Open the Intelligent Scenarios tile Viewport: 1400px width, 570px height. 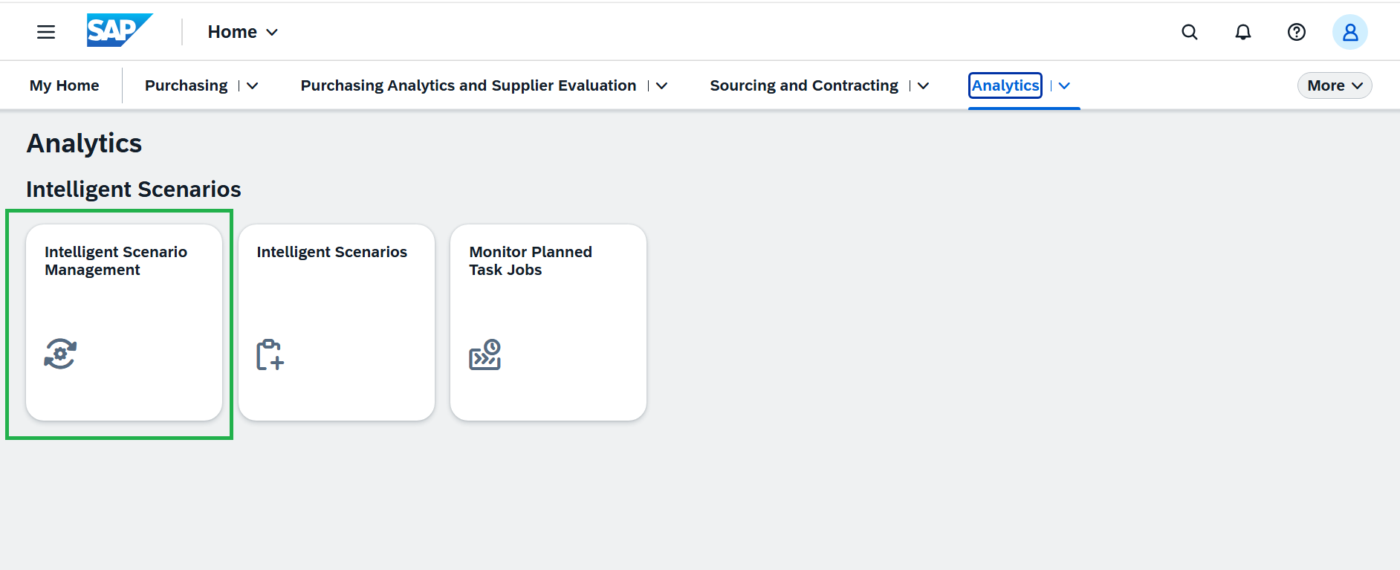click(337, 323)
